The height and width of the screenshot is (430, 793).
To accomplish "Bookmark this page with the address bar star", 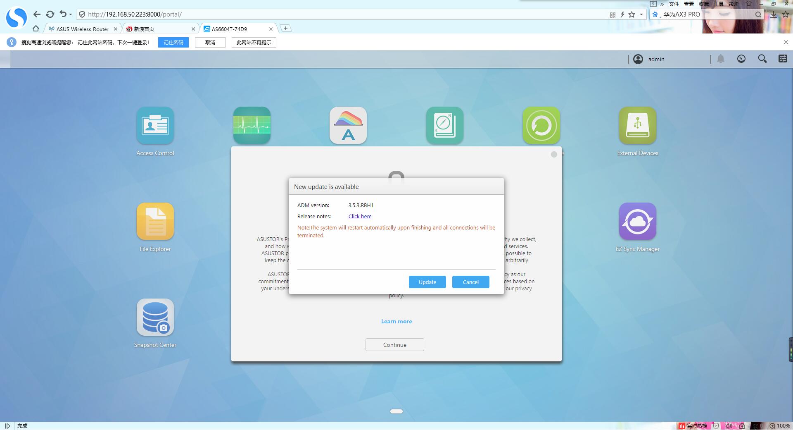I will click(632, 14).
